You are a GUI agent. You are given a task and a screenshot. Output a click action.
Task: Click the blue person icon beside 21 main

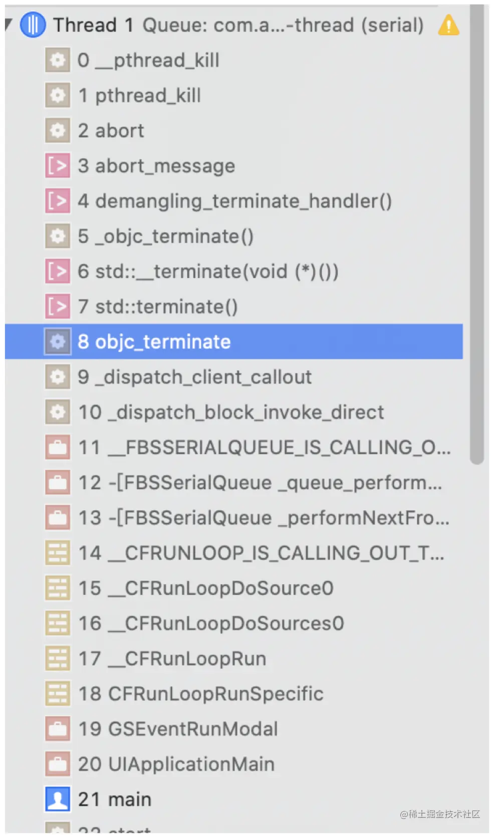(58, 799)
